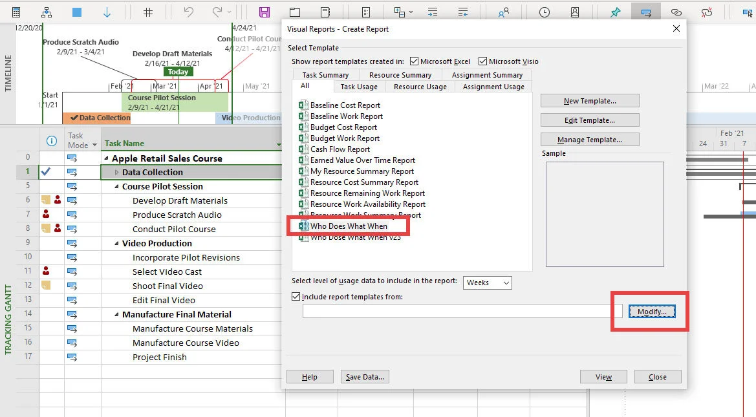Open the network diagram hierarchy icon
Screen dimensions: 756x417
point(47,12)
